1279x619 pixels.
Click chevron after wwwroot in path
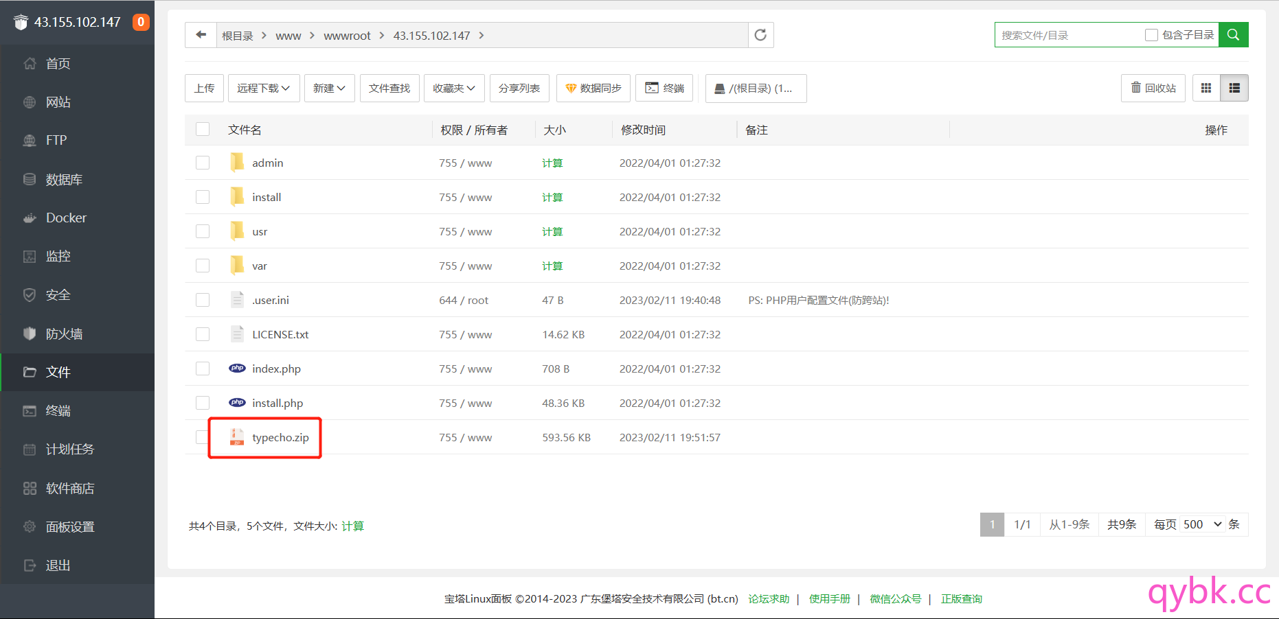point(381,35)
